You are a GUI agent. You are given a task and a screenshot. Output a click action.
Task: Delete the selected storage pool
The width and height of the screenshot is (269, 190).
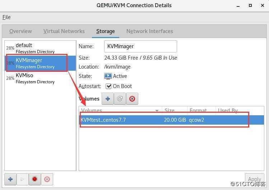(x=47, y=179)
